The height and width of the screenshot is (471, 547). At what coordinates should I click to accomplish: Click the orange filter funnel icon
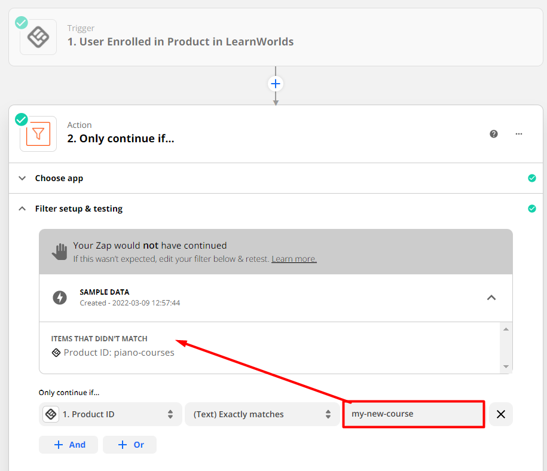[x=38, y=134]
